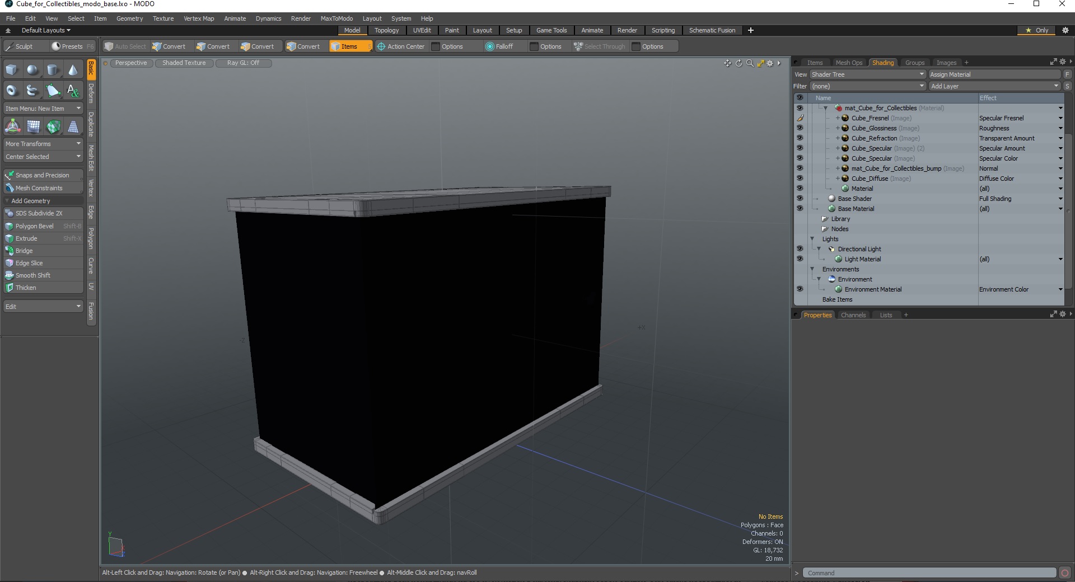This screenshot has height=582, width=1075.
Task: Click the Assign Material button
Action: click(994, 74)
